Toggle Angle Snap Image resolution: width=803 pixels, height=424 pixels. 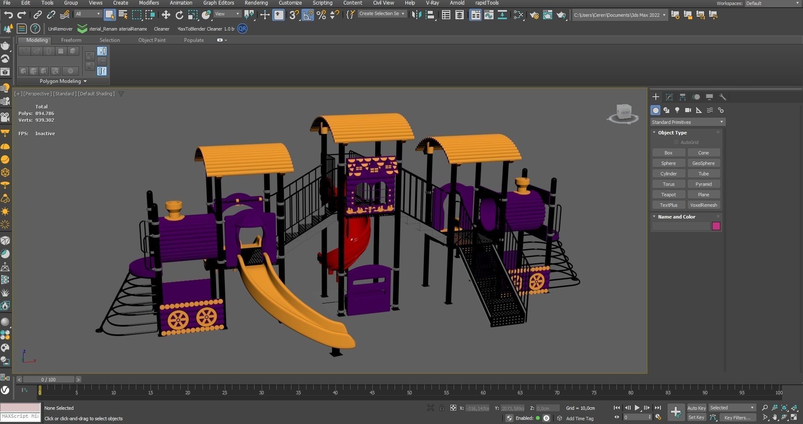click(308, 15)
